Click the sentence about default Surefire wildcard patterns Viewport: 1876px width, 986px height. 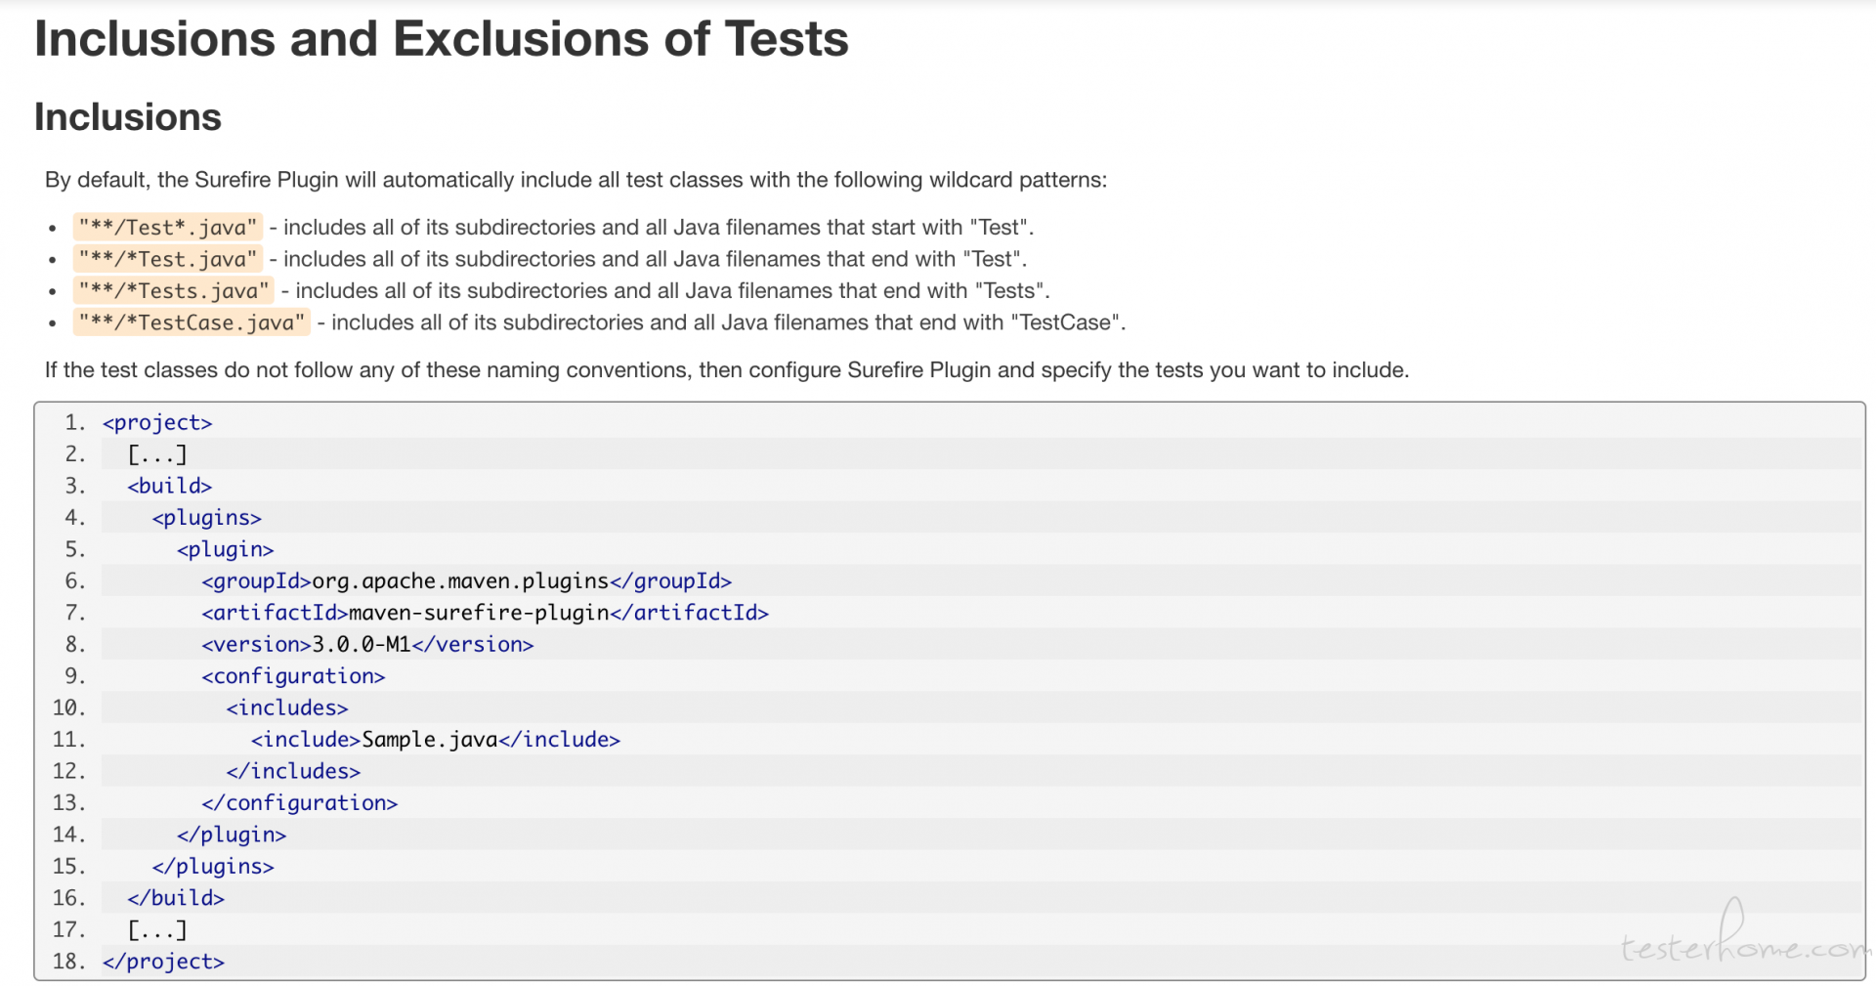click(576, 180)
